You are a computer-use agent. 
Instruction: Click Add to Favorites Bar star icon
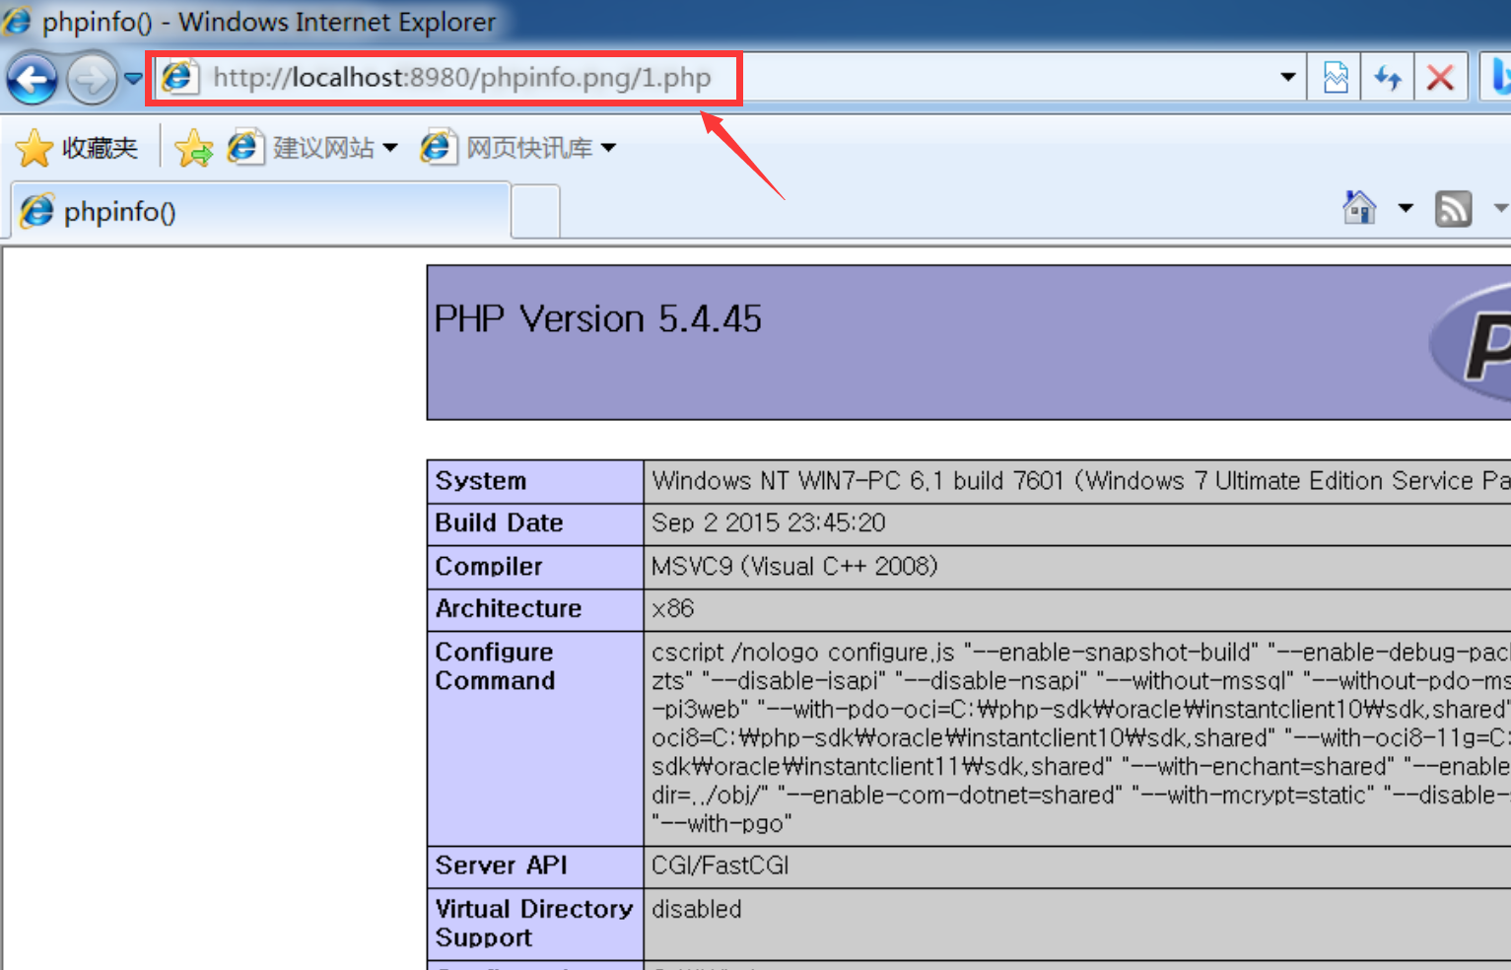[x=193, y=148]
